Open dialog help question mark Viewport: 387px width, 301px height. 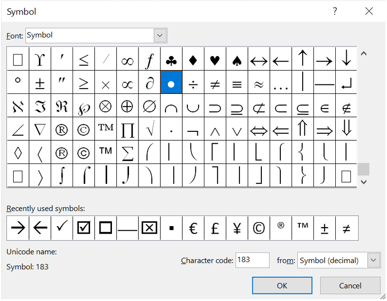tap(335, 11)
